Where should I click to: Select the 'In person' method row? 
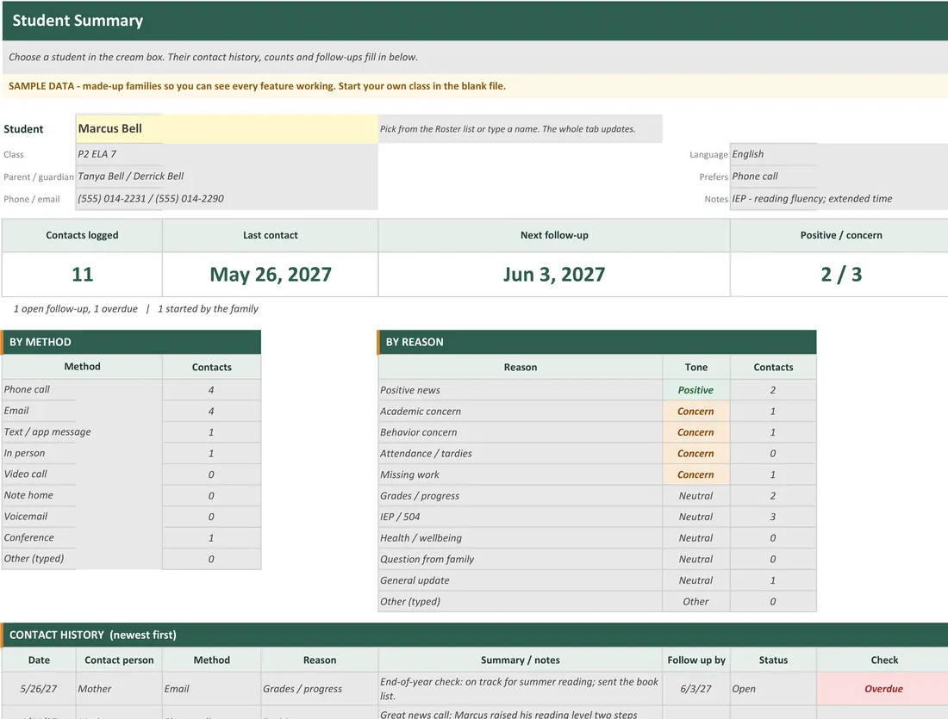(131, 453)
